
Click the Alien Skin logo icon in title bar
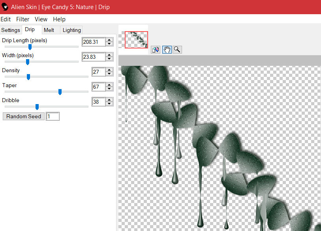tap(5, 7)
